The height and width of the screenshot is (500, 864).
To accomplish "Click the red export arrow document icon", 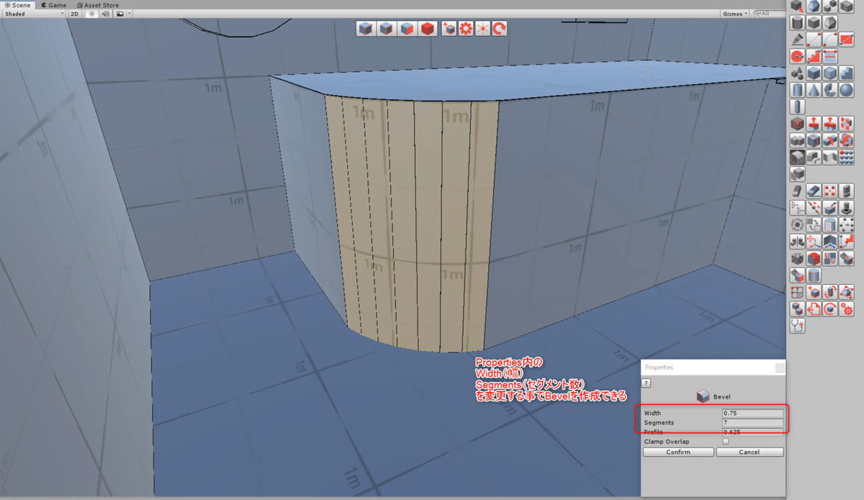I will pos(814,308).
